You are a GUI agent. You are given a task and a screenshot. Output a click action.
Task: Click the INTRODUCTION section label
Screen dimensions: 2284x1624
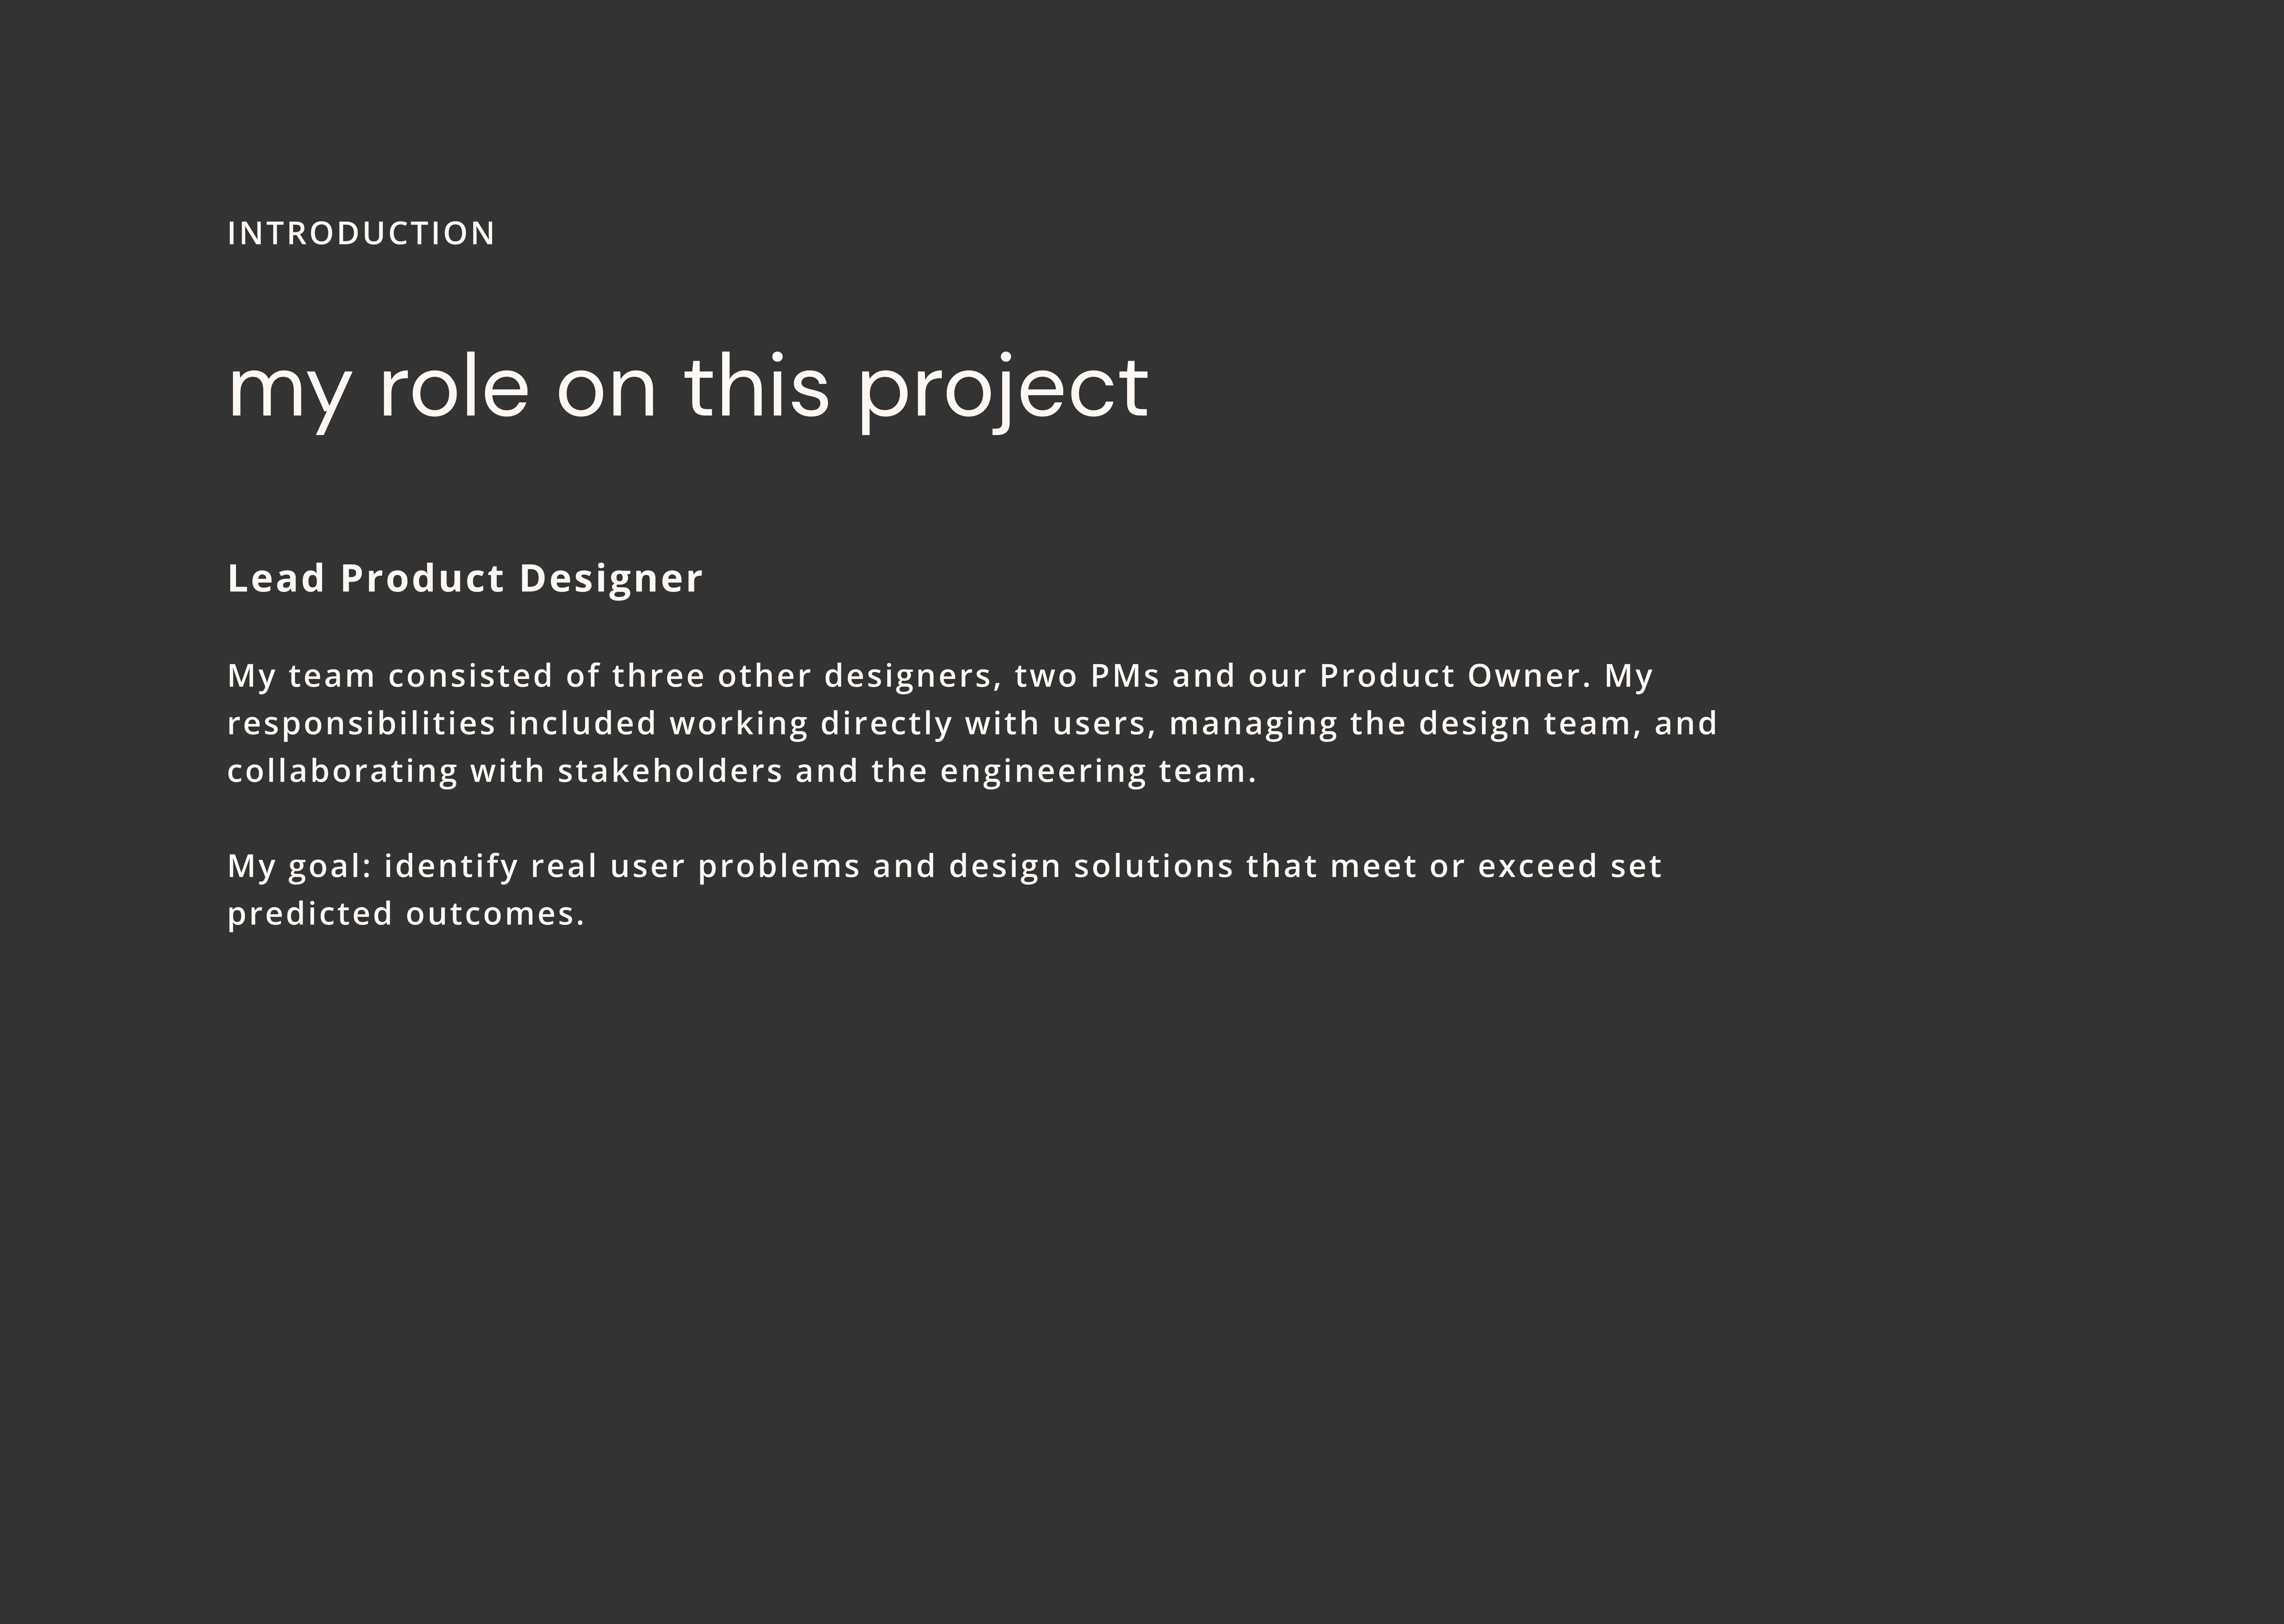[x=361, y=233]
